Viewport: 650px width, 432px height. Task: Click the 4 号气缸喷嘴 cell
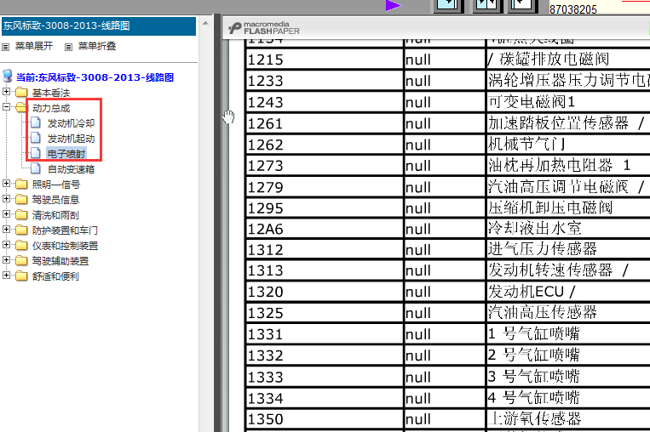click(568, 398)
